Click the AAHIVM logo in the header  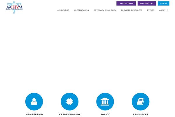(x=14, y=7)
